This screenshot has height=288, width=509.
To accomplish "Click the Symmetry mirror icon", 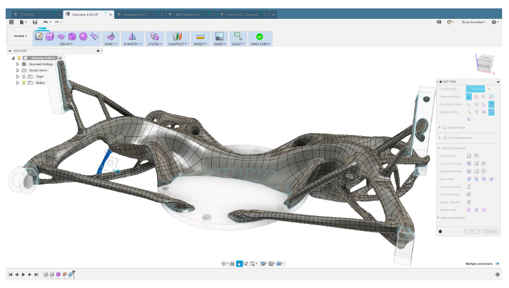I will 132,37.
